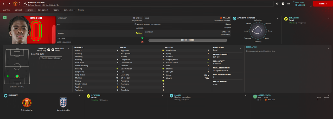Click the Outside Scouting Scope button
The height and width of the screenshot is (119, 333).
51,58
